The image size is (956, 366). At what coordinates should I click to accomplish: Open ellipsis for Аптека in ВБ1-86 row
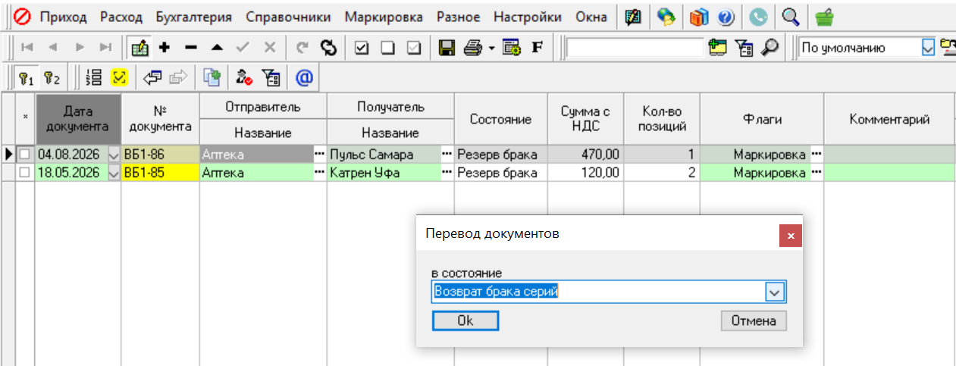pyautogui.click(x=319, y=155)
